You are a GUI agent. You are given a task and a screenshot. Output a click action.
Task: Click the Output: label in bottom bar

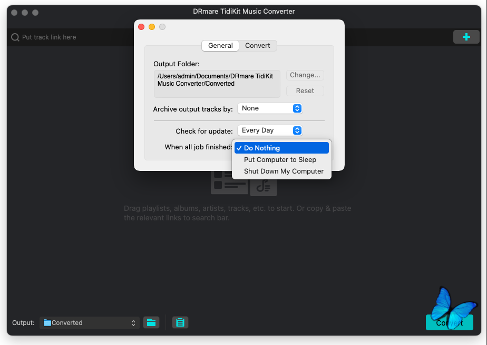coord(23,323)
